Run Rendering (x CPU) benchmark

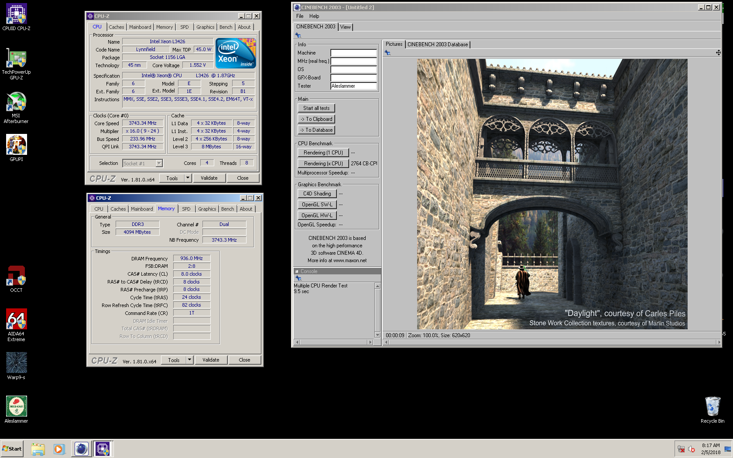coord(323,164)
